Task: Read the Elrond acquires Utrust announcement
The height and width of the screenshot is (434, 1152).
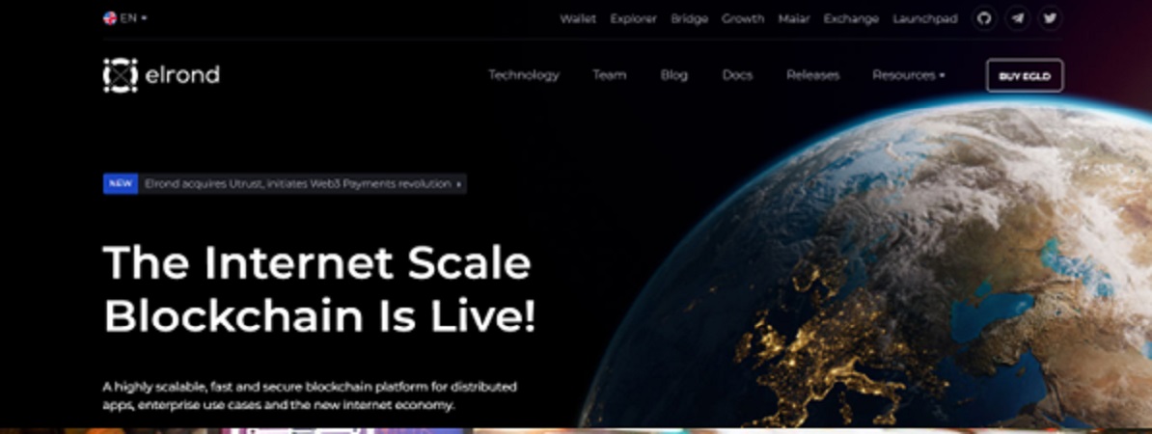Action: [x=297, y=183]
